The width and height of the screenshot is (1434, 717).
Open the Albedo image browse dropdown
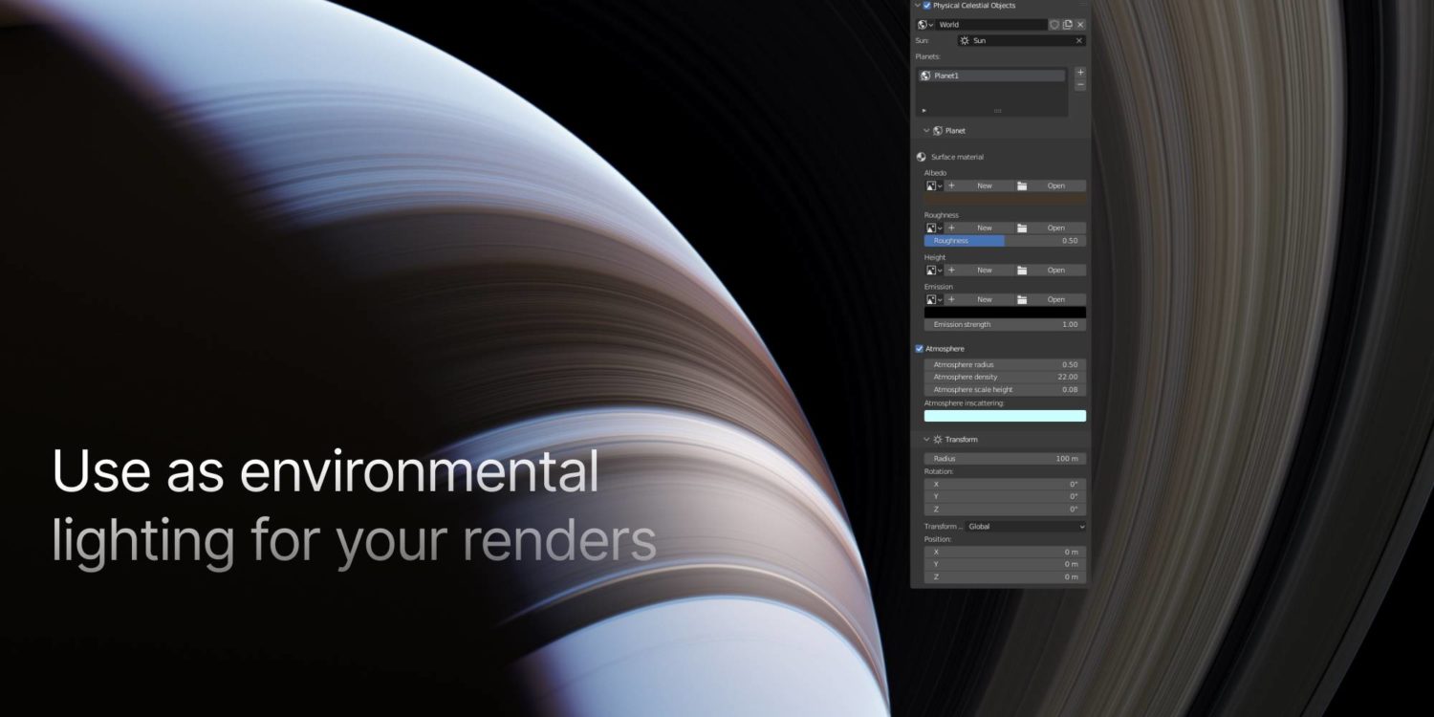(934, 185)
